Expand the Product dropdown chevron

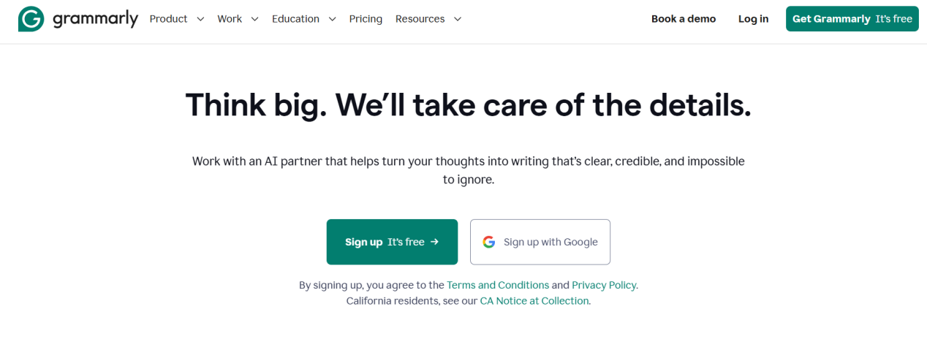coord(200,19)
